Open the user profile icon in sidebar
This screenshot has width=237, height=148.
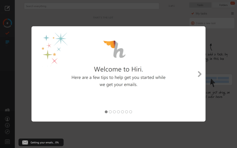point(7,119)
